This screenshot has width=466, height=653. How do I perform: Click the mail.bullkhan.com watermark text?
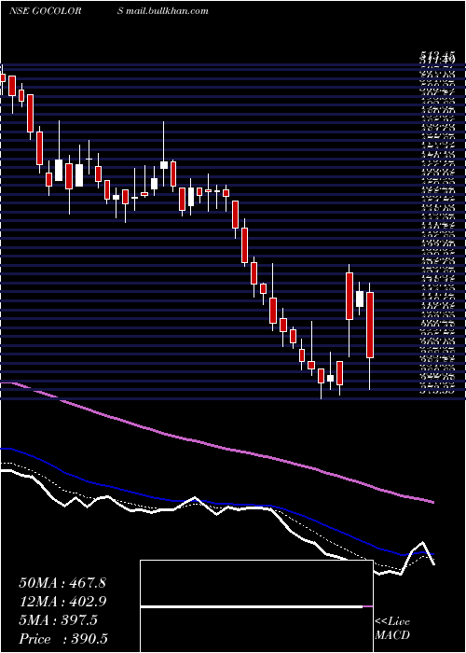[x=167, y=11]
